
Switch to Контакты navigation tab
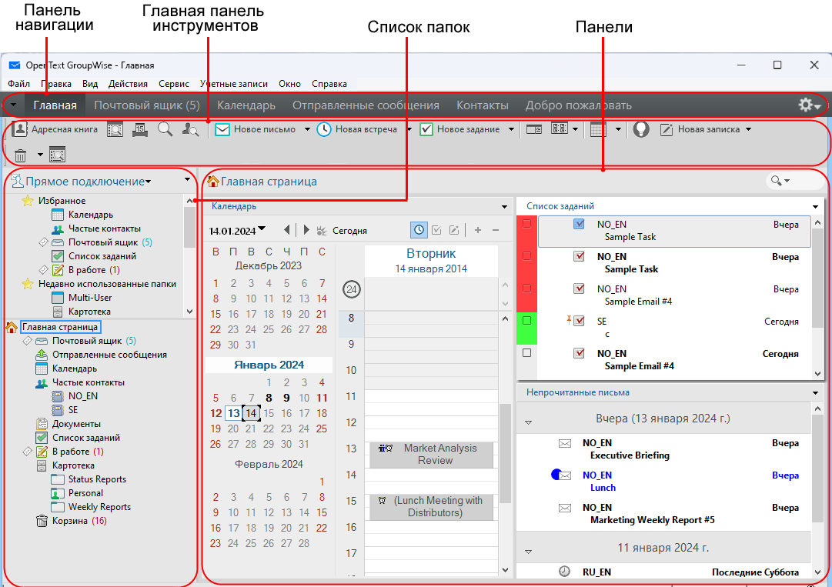click(483, 105)
